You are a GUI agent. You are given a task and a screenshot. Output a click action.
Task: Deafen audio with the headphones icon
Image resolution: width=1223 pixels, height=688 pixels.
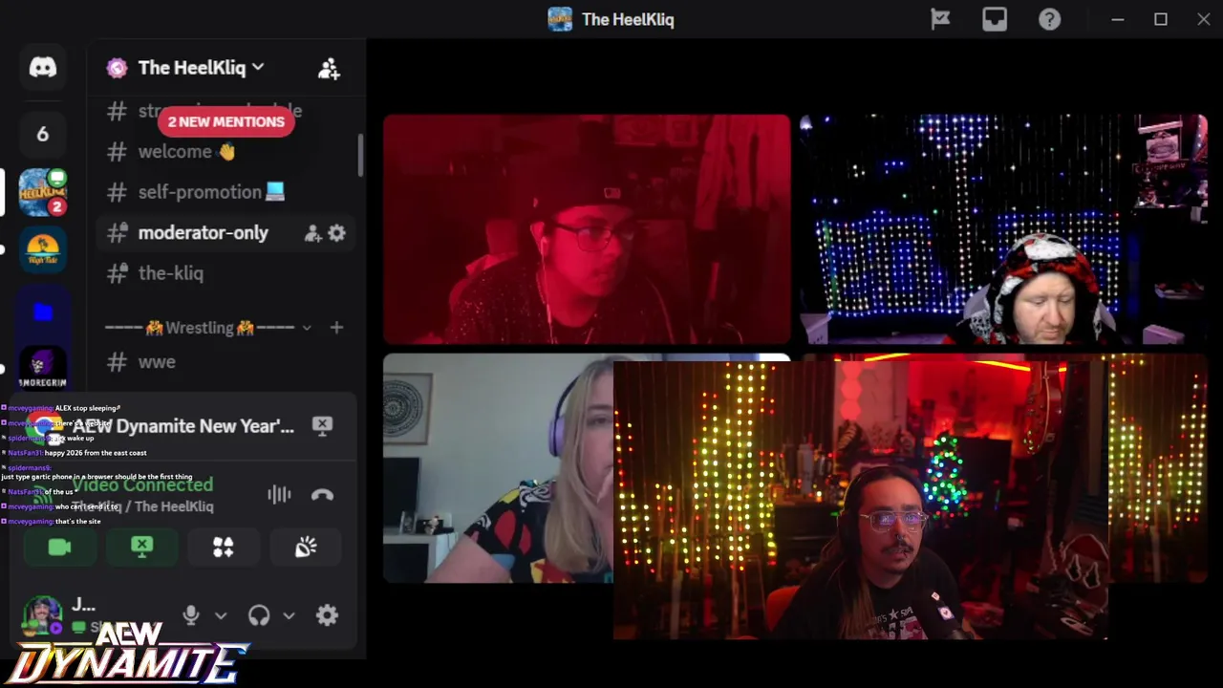[259, 615]
